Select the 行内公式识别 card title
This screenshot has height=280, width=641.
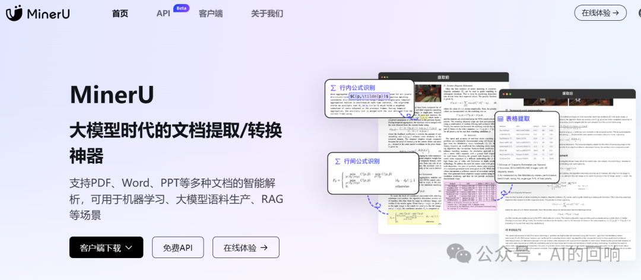coord(357,88)
